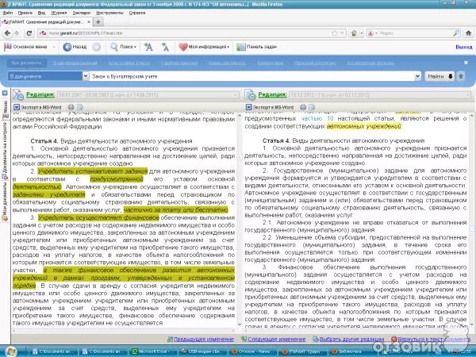This screenshot has width=476, height=357.
Task: Open Firefox home page button
Action: (x=468, y=33)
